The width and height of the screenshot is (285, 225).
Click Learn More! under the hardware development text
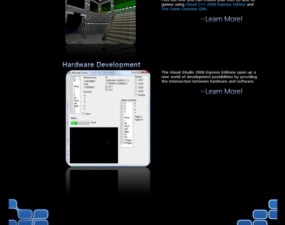[x=222, y=92]
